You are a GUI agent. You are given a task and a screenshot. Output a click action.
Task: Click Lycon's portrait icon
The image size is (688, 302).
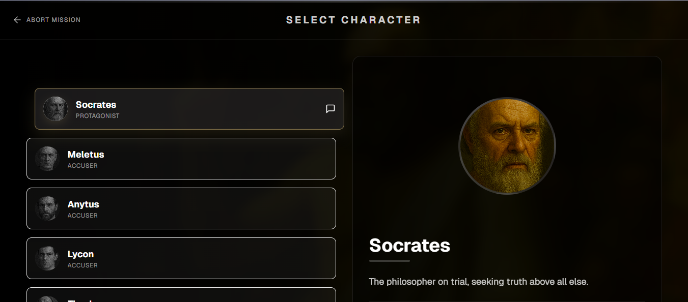47,258
